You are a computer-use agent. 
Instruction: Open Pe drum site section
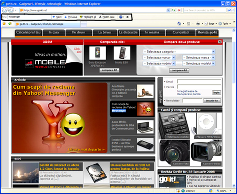[x=79, y=32]
